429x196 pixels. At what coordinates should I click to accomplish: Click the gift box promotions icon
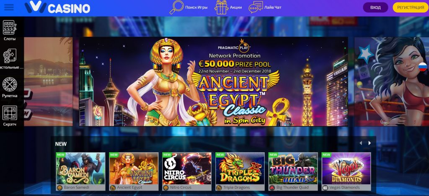click(x=221, y=8)
